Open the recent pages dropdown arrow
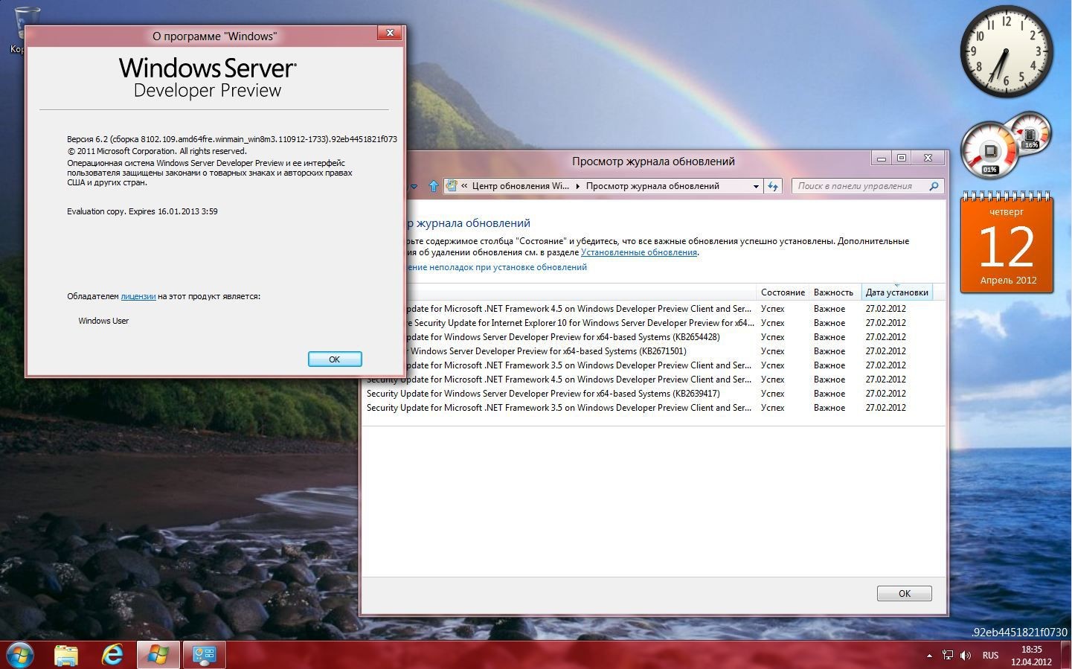Viewport: 1072px width, 669px height. 414,187
